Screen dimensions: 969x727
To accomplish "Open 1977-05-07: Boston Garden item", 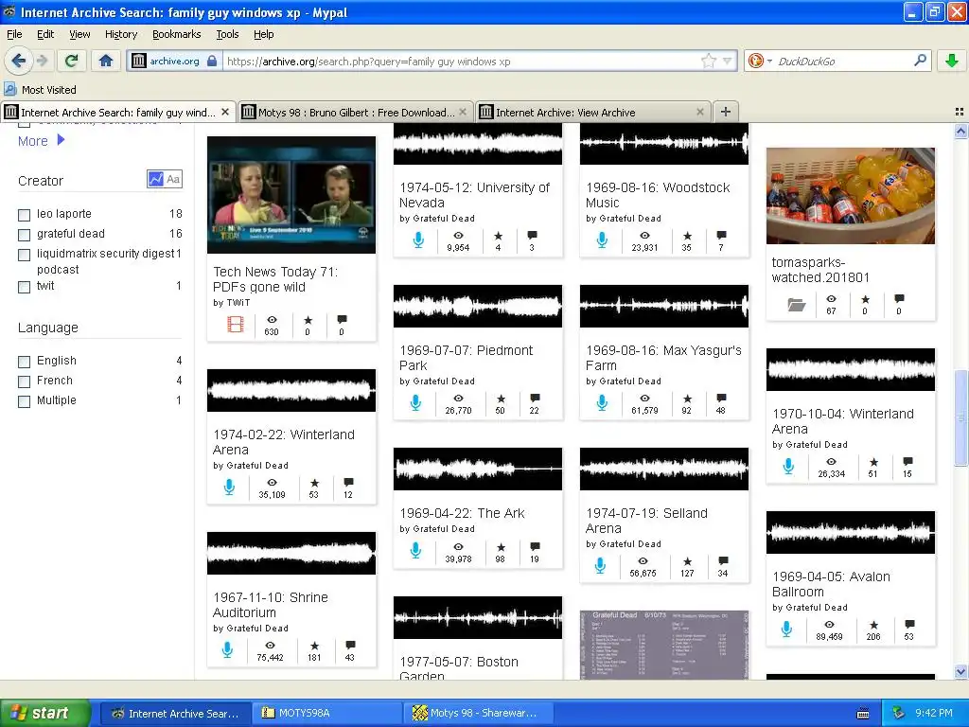I will click(x=459, y=667).
